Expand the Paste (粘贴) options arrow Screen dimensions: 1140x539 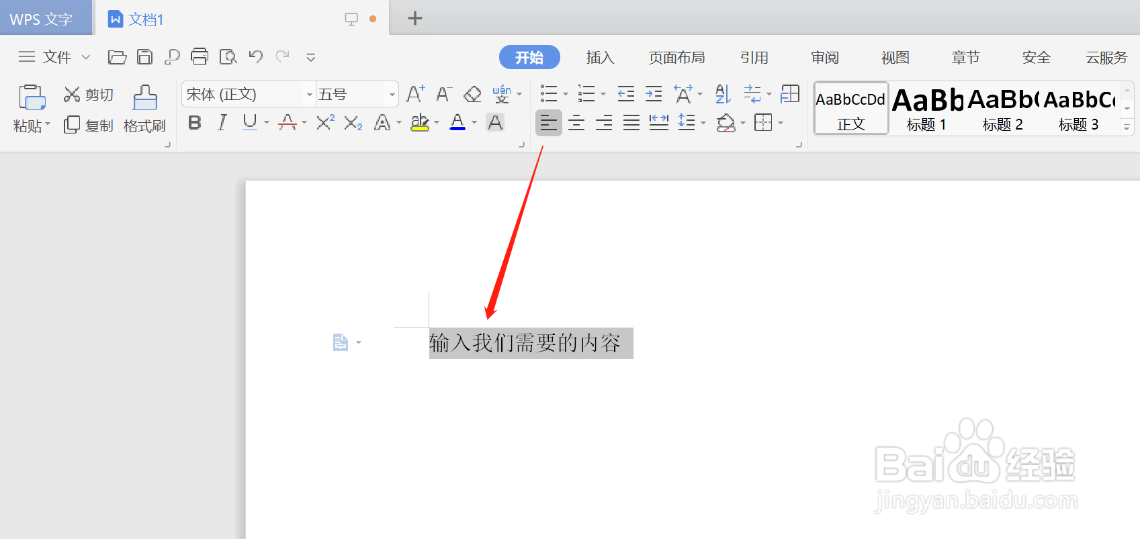point(48,124)
